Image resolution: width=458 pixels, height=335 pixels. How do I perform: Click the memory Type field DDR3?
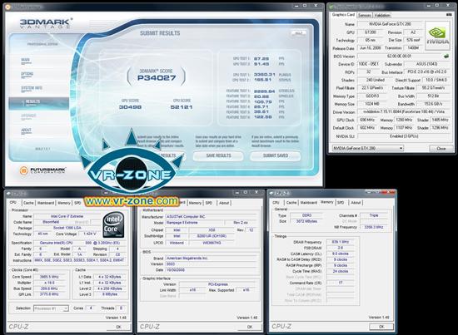tap(306, 215)
